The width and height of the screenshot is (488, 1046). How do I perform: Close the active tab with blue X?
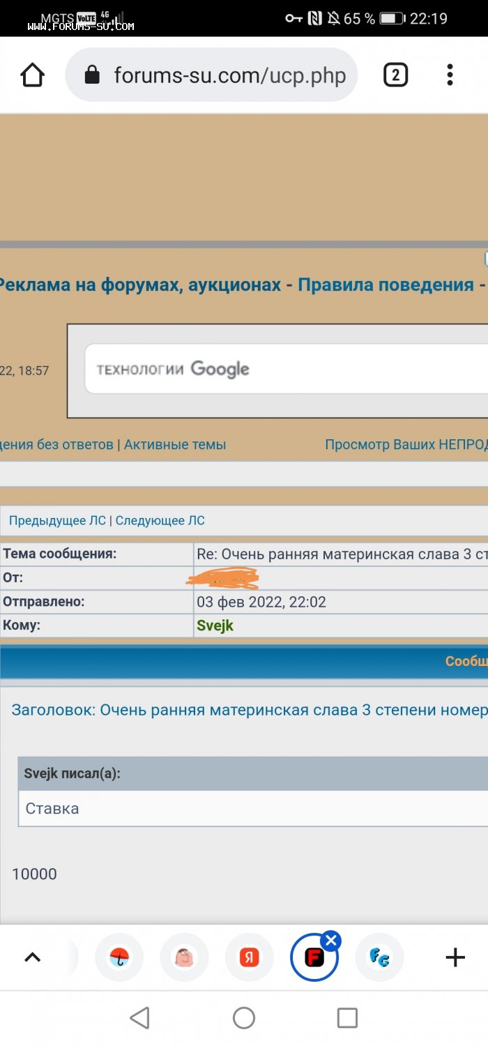(x=331, y=941)
